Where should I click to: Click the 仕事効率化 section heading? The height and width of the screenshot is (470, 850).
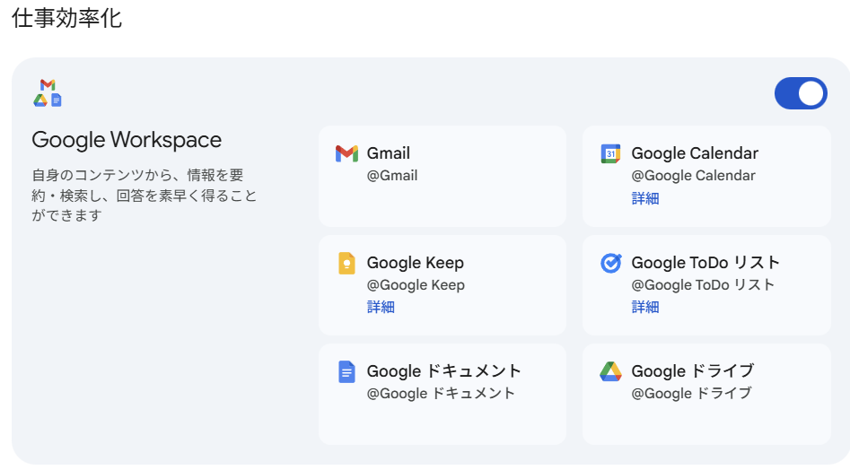[67, 19]
